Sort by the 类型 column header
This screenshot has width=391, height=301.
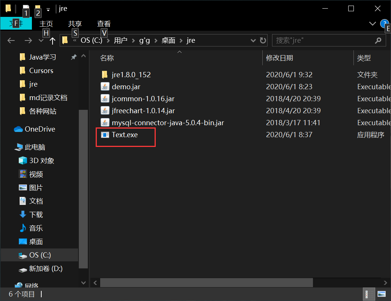pos(364,58)
